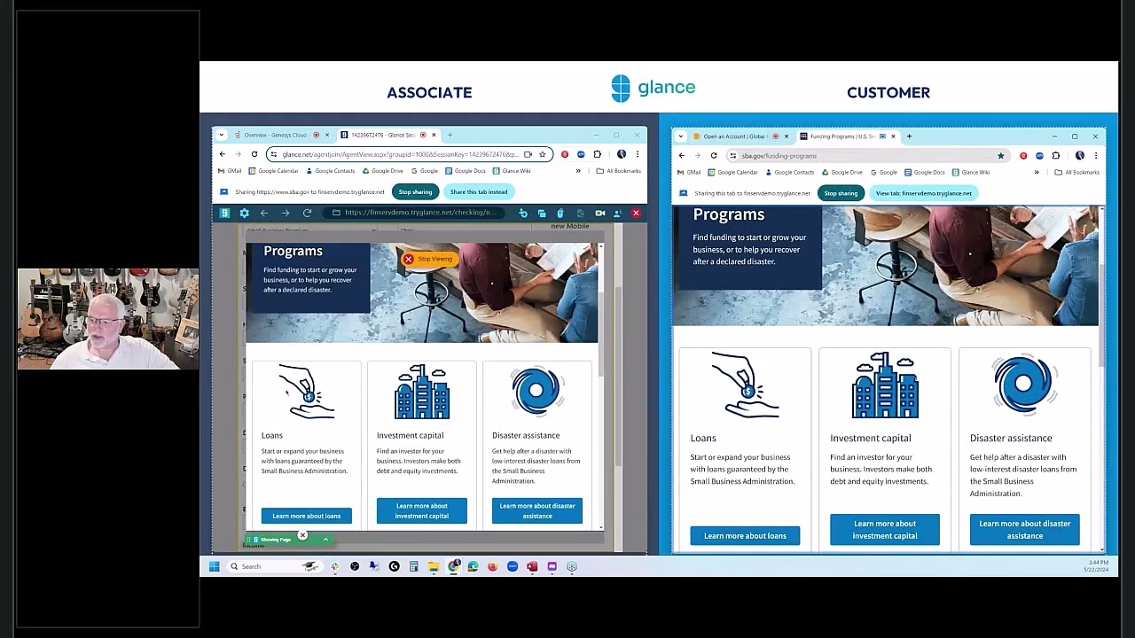Click Disaster assistance lifebuoy icon on Customer page

(x=1024, y=385)
